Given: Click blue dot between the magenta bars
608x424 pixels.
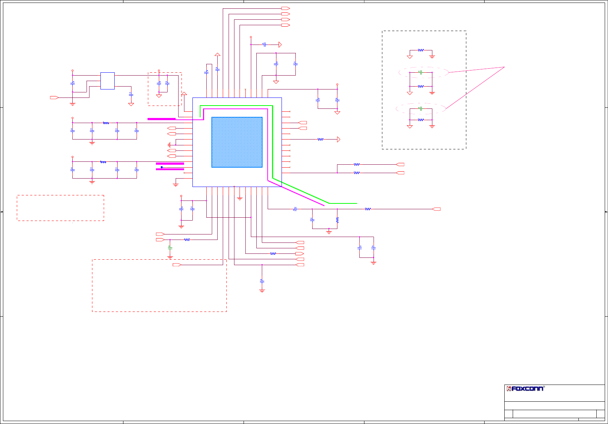Looking at the screenshot, I should pyautogui.click(x=161, y=167).
